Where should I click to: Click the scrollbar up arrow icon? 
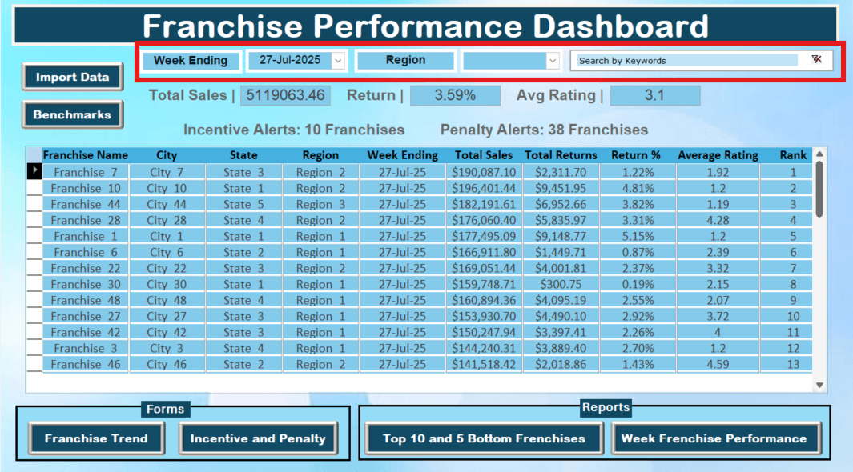(x=819, y=155)
